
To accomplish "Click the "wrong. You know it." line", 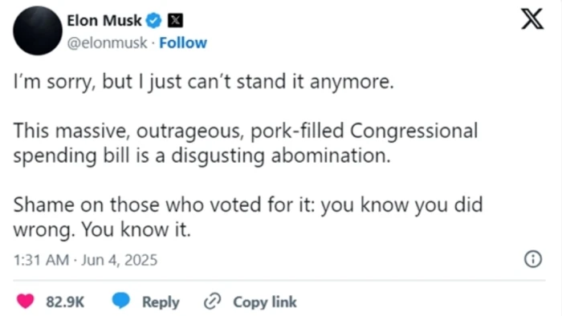I will click(102, 229).
